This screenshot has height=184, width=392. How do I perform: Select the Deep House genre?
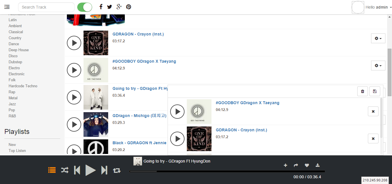click(19, 50)
